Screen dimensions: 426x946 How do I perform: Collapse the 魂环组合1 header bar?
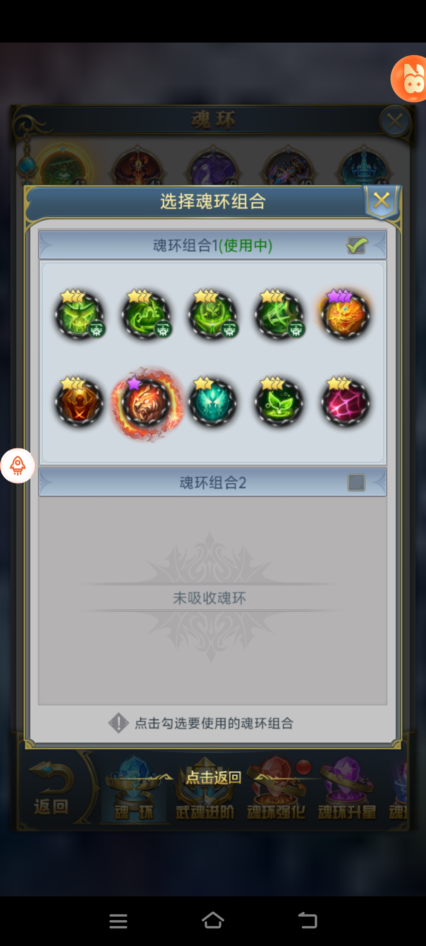pos(212,245)
